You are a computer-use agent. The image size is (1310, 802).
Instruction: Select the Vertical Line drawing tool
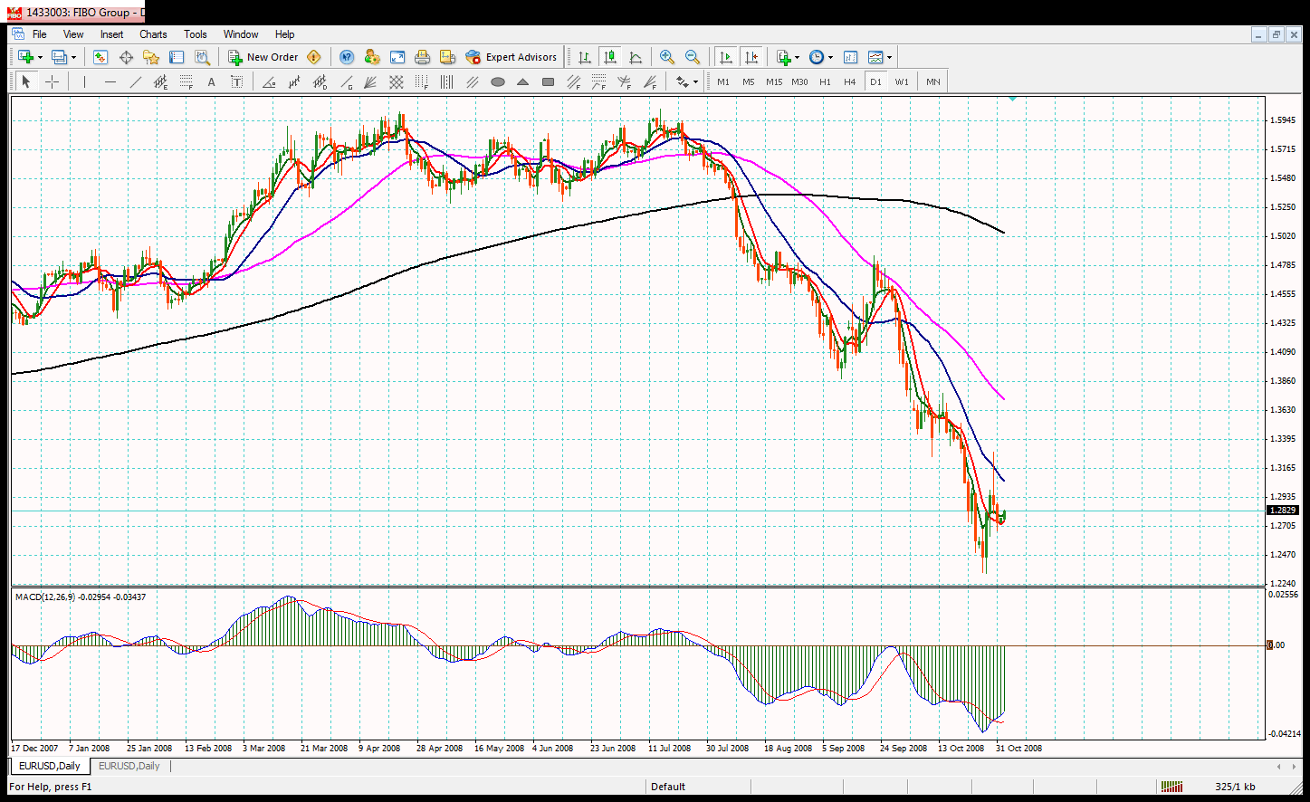[x=84, y=81]
